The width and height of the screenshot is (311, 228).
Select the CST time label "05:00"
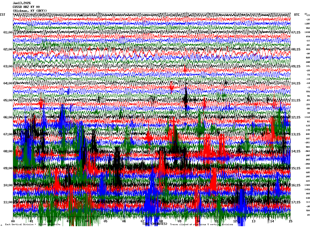pos(8,100)
